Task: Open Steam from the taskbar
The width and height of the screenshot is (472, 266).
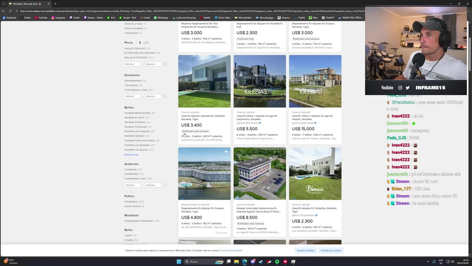Action: tap(261, 262)
